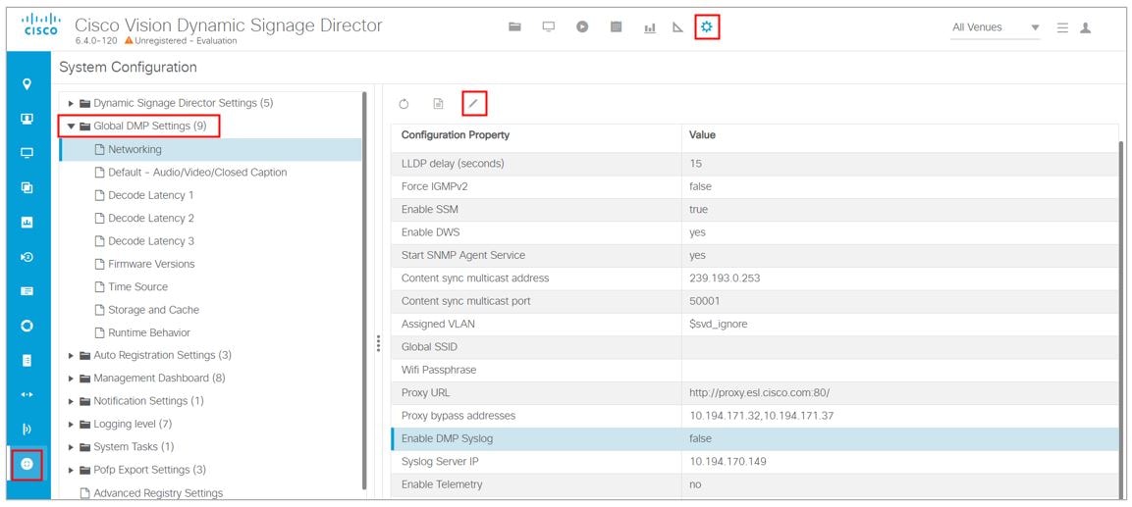
Task: Select the Force IGMPv2 property row
Action: click(754, 186)
